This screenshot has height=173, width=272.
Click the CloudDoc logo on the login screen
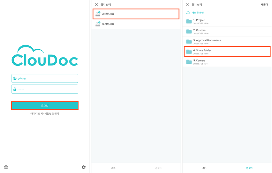(x=45, y=55)
